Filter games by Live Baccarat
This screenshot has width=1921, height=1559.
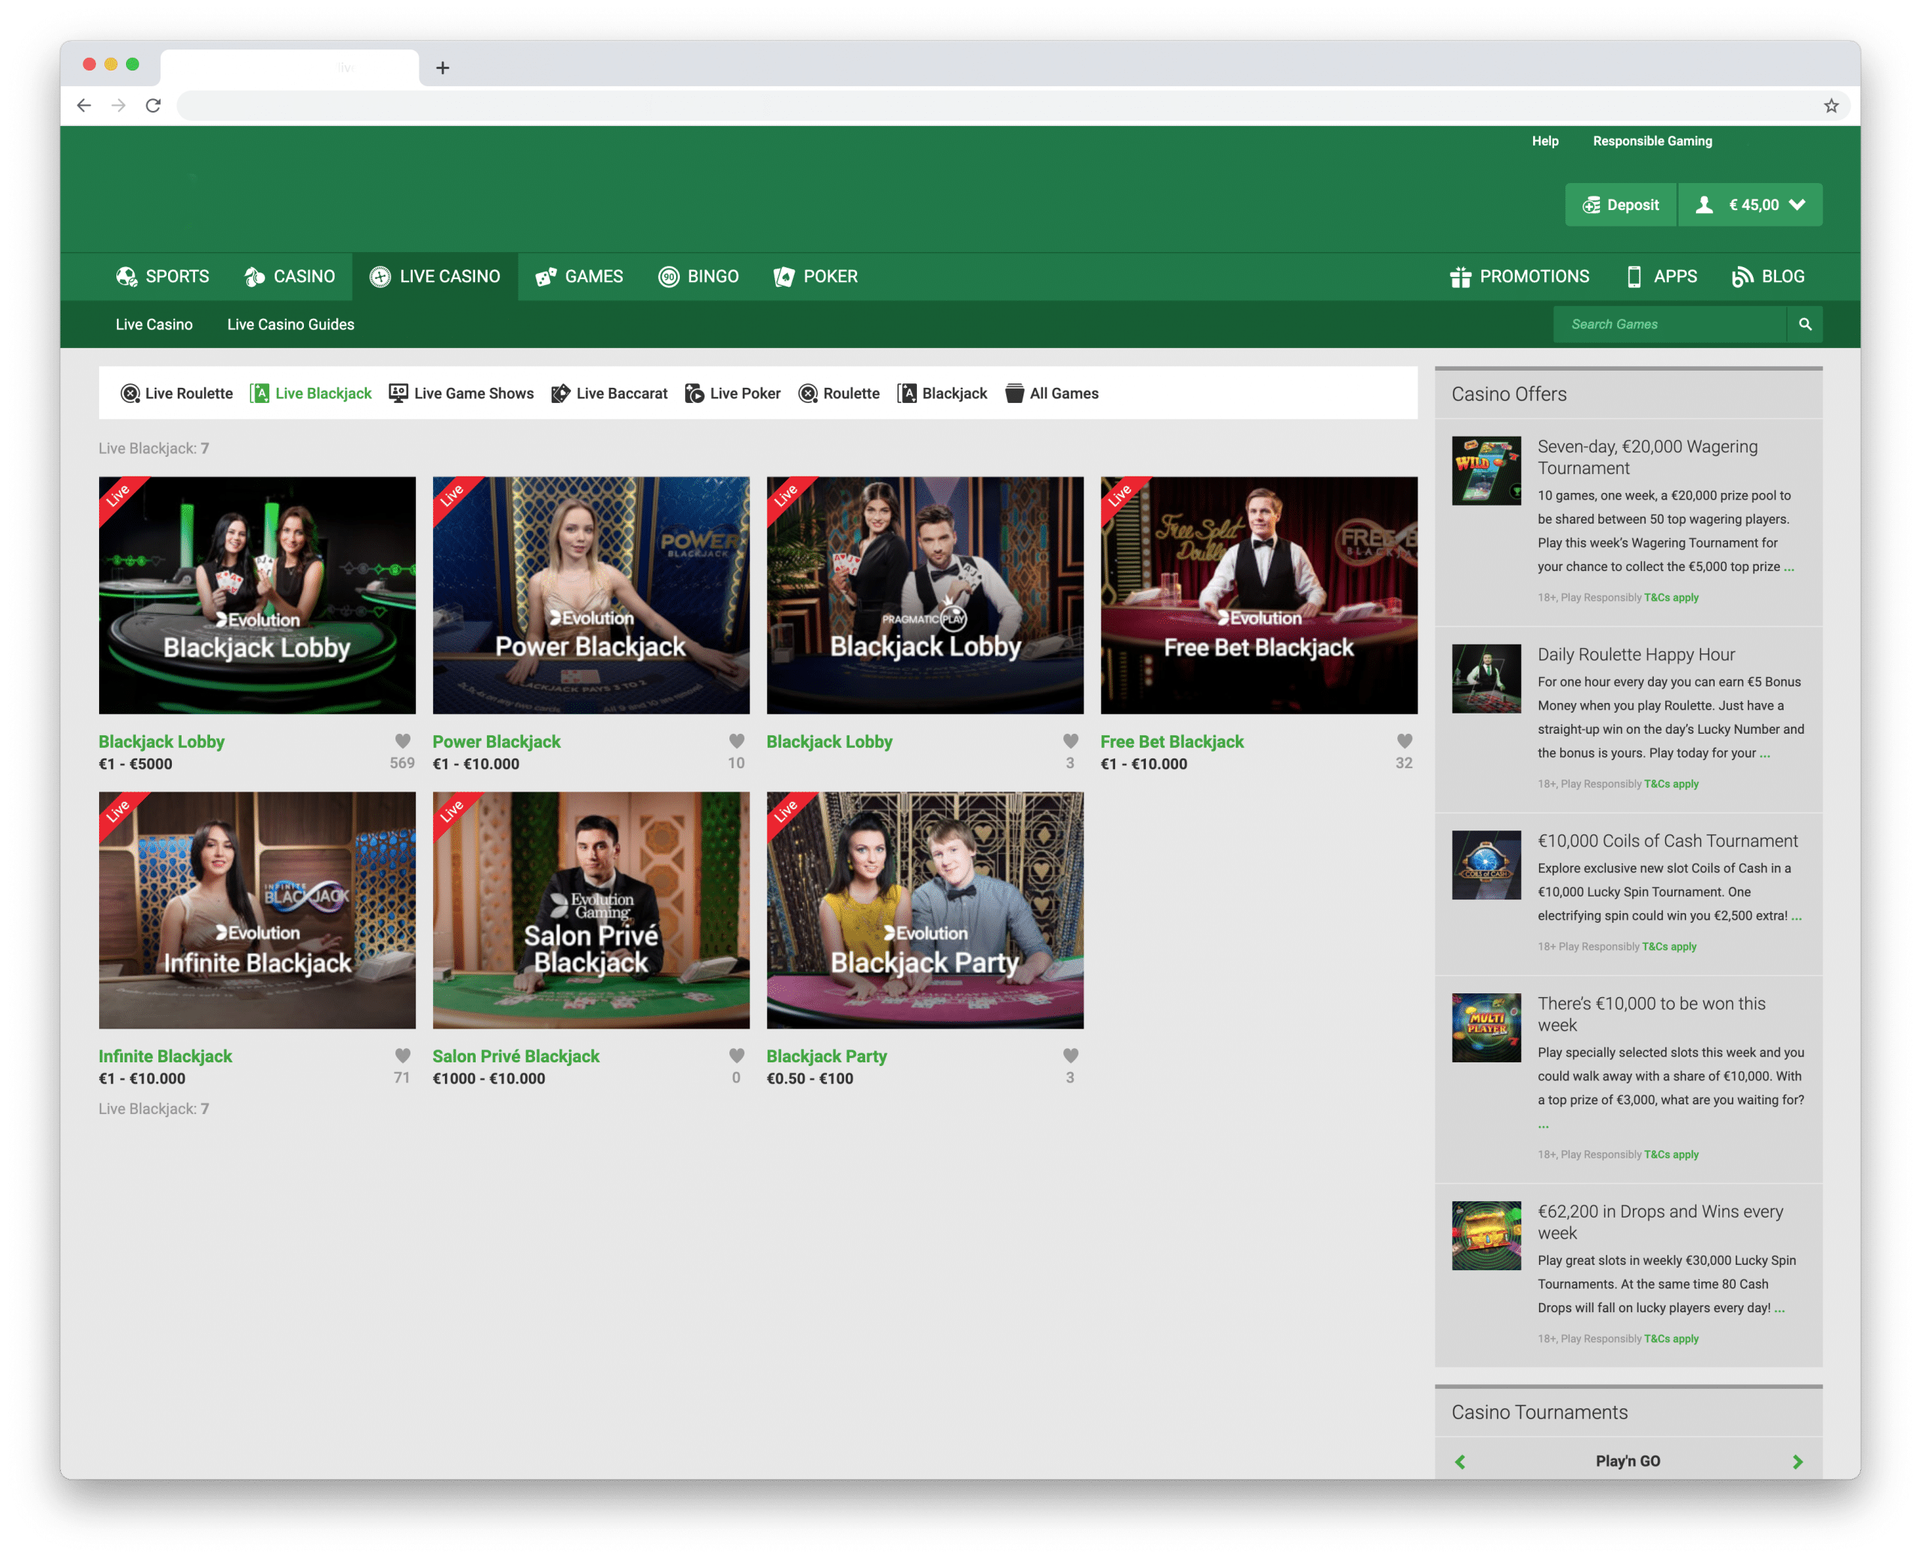click(609, 393)
